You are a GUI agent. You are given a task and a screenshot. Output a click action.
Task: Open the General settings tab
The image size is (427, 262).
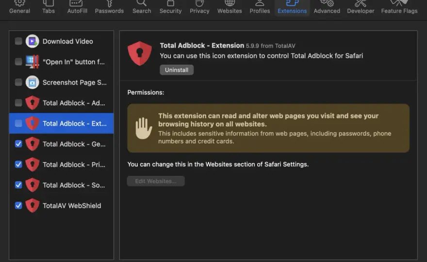(x=19, y=8)
